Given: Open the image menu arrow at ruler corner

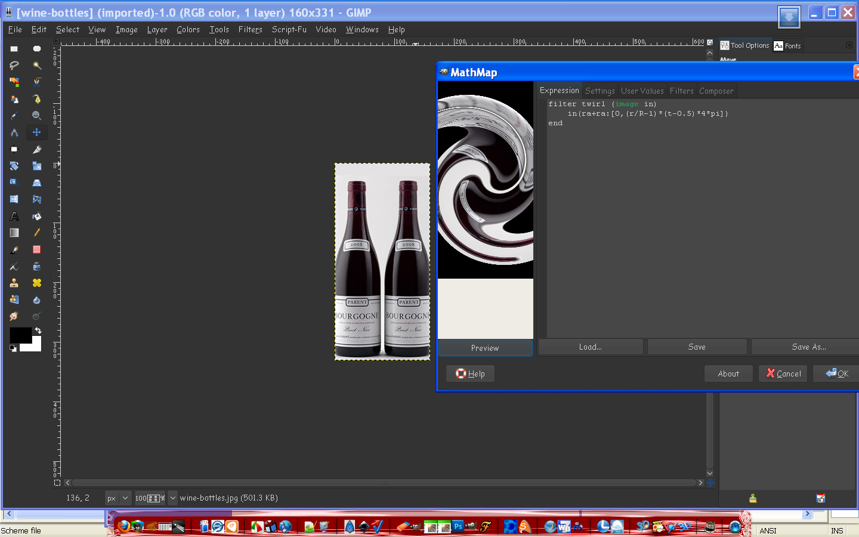Looking at the screenshot, I should pos(57,41).
